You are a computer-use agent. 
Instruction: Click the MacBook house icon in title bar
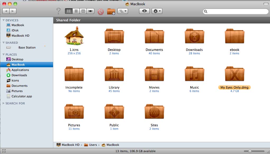click(127, 4)
